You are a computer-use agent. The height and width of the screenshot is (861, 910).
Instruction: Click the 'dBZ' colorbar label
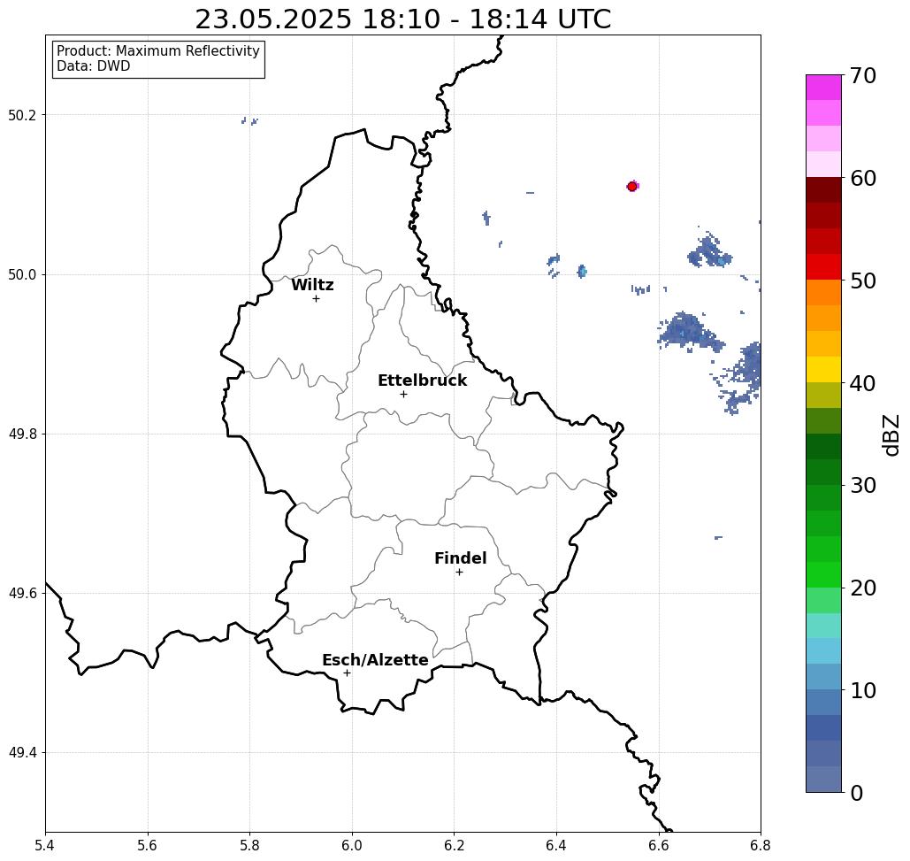(891, 434)
